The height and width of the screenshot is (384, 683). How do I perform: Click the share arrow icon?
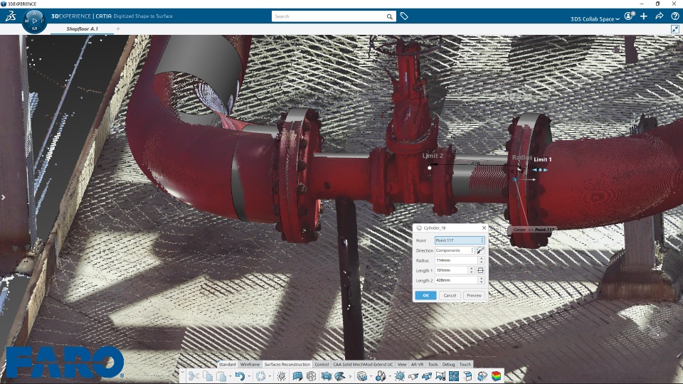tap(659, 16)
